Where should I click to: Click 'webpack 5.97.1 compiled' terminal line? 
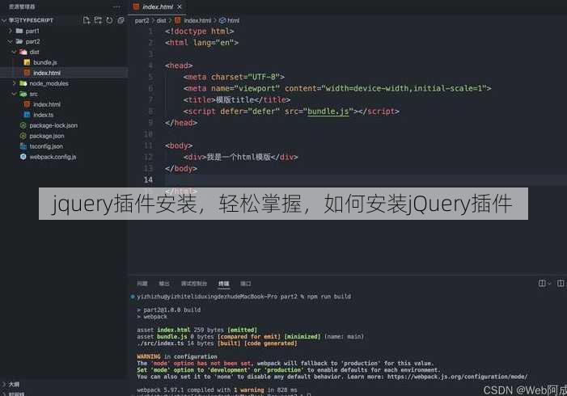(x=217, y=390)
